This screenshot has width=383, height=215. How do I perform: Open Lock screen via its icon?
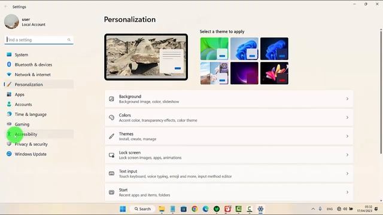coord(112,155)
